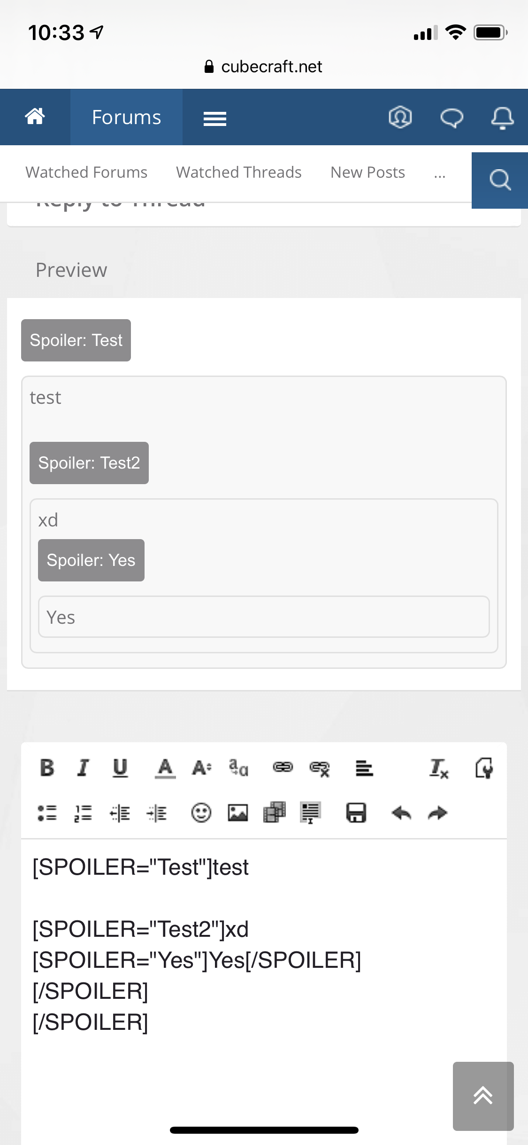This screenshot has width=528, height=1145.
Task: Collapse the Spoiler: Yes block
Action: (91, 560)
